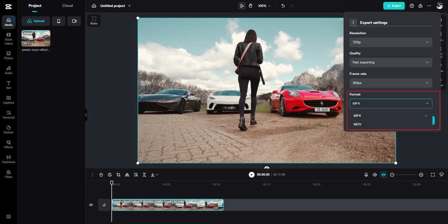Image resolution: width=448 pixels, height=224 pixels.
Task: Undo the last action
Action: (283, 6)
